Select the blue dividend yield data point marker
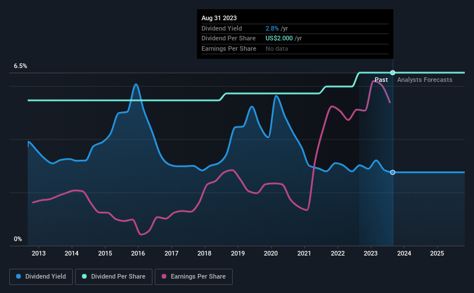Viewport: 474px width, 293px height. point(393,172)
